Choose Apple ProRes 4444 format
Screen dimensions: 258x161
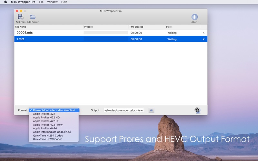tap(54, 128)
